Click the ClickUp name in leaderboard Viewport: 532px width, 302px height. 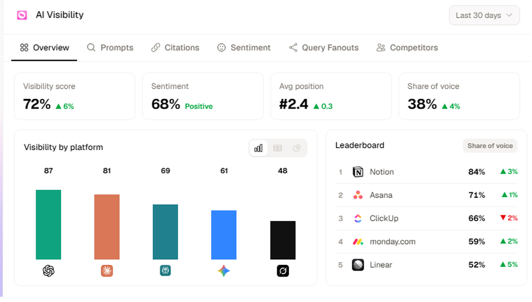tap(384, 219)
